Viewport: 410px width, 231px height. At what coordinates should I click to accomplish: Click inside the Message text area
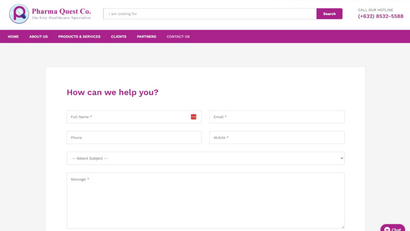click(x=205, y=200)
